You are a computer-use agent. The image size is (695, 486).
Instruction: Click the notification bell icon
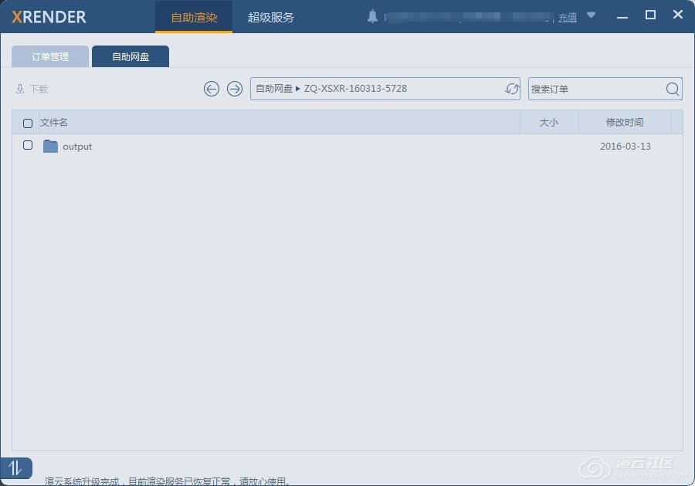pyautogui.click(x=373, y=16)
